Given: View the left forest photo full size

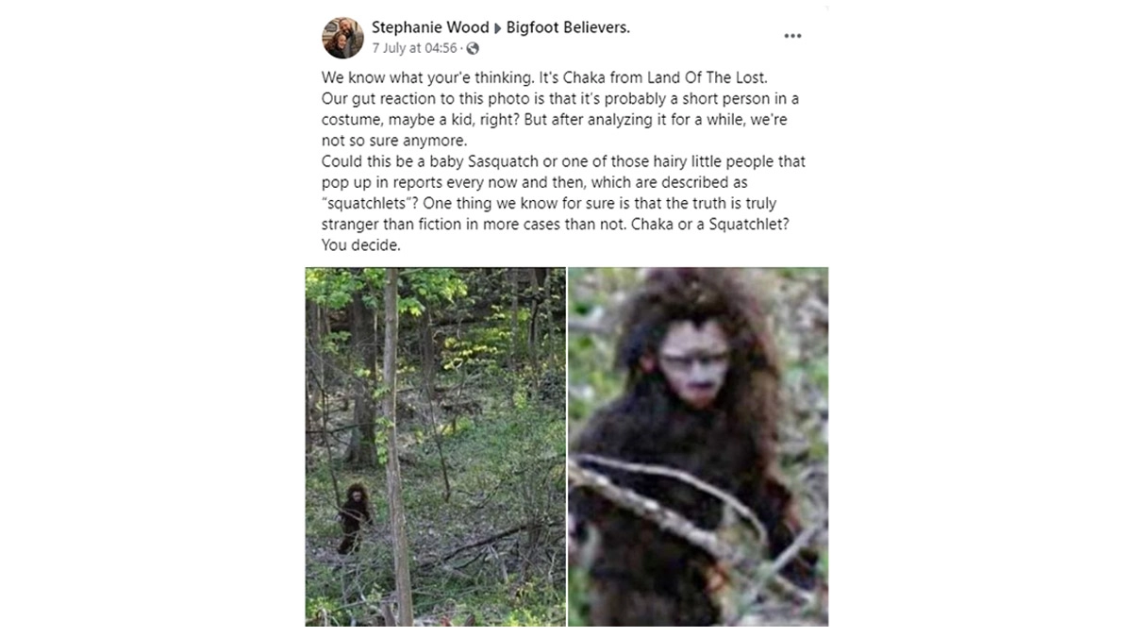Looking at the screenshot, I should (435, 446).
